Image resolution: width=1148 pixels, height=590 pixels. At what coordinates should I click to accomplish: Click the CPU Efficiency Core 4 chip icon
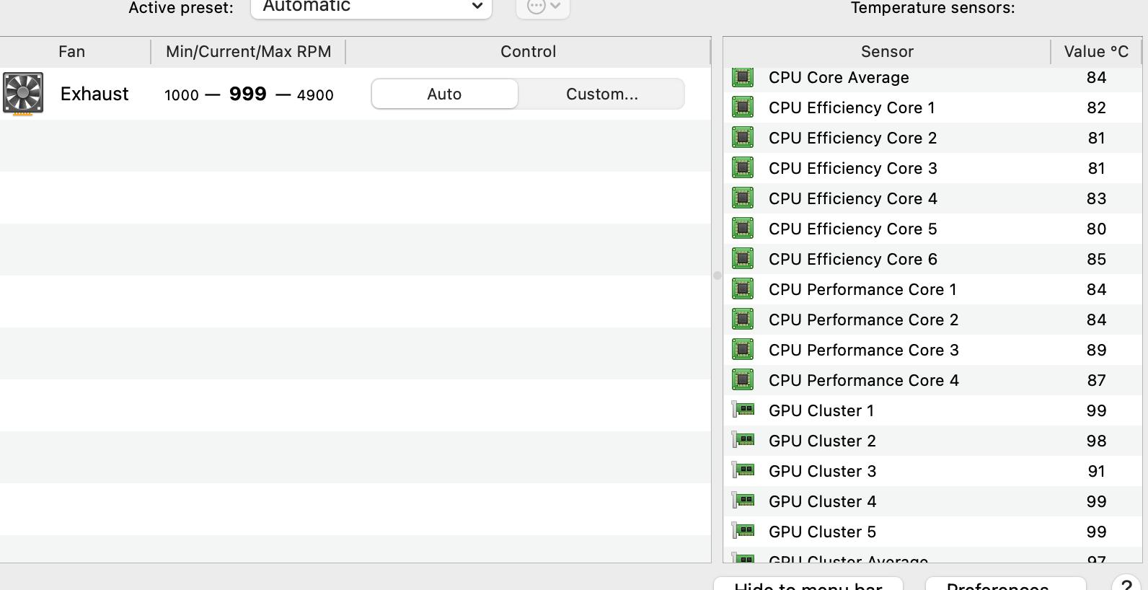click(743, 198)
